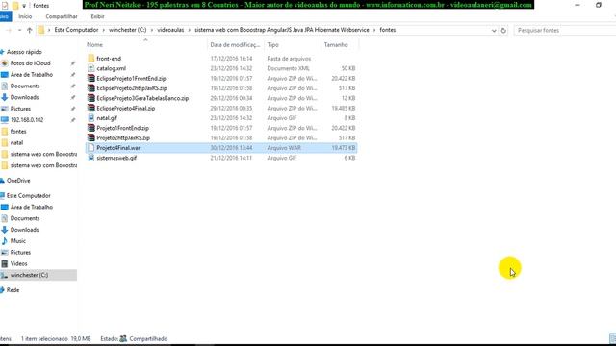Click Pasta de arquivos type cell
The width and height of the screenshot is (616, 346).
289,59
